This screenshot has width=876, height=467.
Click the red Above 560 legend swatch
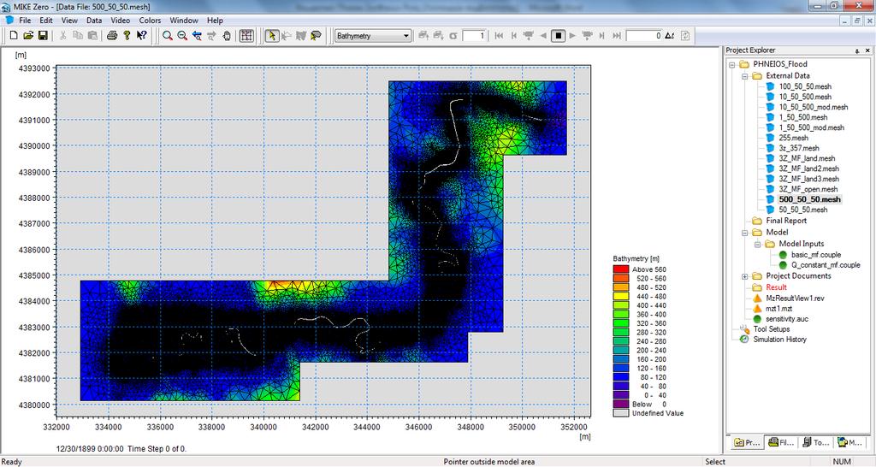pos(621,269)
